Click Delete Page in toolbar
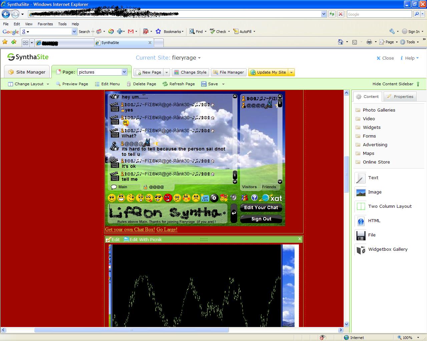The image size is (427, 341). click(141, 84)
